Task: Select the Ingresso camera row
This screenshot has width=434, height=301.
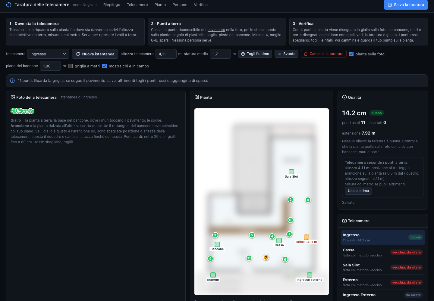Action: [x=383, y=237]
